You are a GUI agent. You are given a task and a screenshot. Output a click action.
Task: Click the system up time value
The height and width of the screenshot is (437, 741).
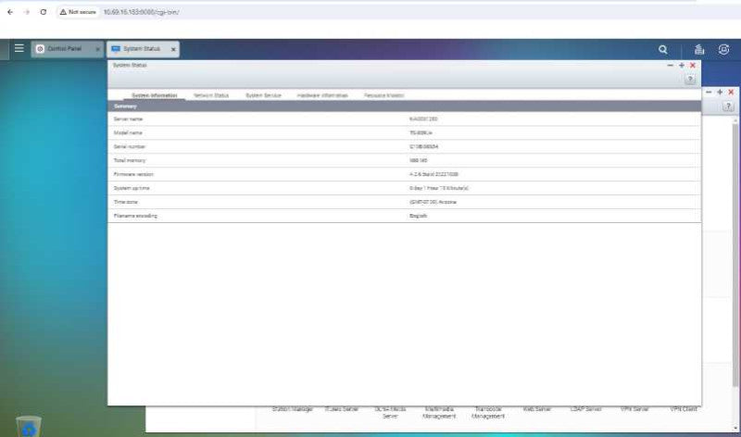438,188
